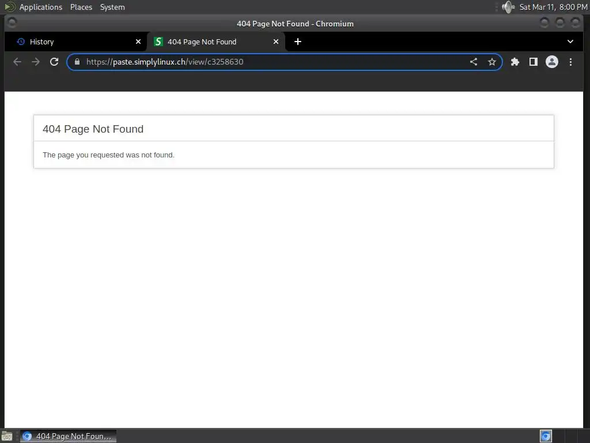Click the show desktop icon in bottom panel
Screen dimensions: 590x443
tap(7, 436)
